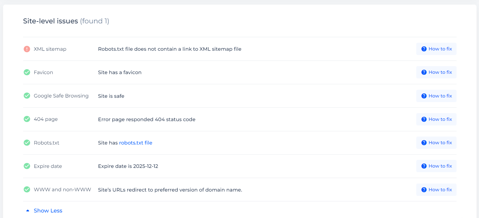The image size is (479, 218).
Task: Click the upward chevron beside Show Less
Action: (x=27, y=210)
